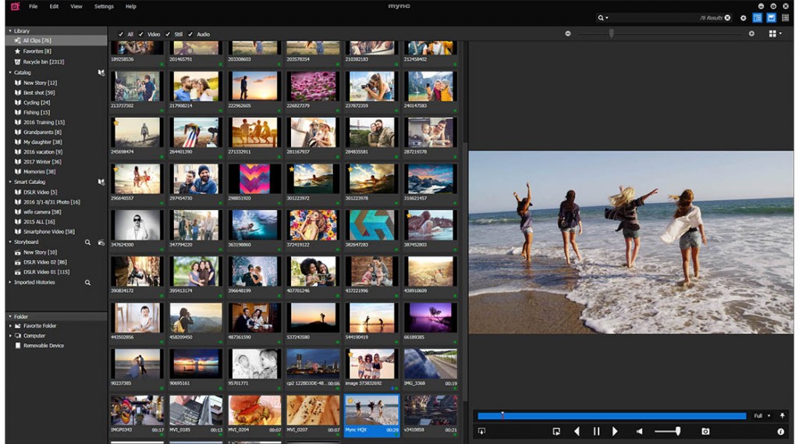Open the Settings menu
The width and height of the screenshot is (799, 444).
(104, 6)
